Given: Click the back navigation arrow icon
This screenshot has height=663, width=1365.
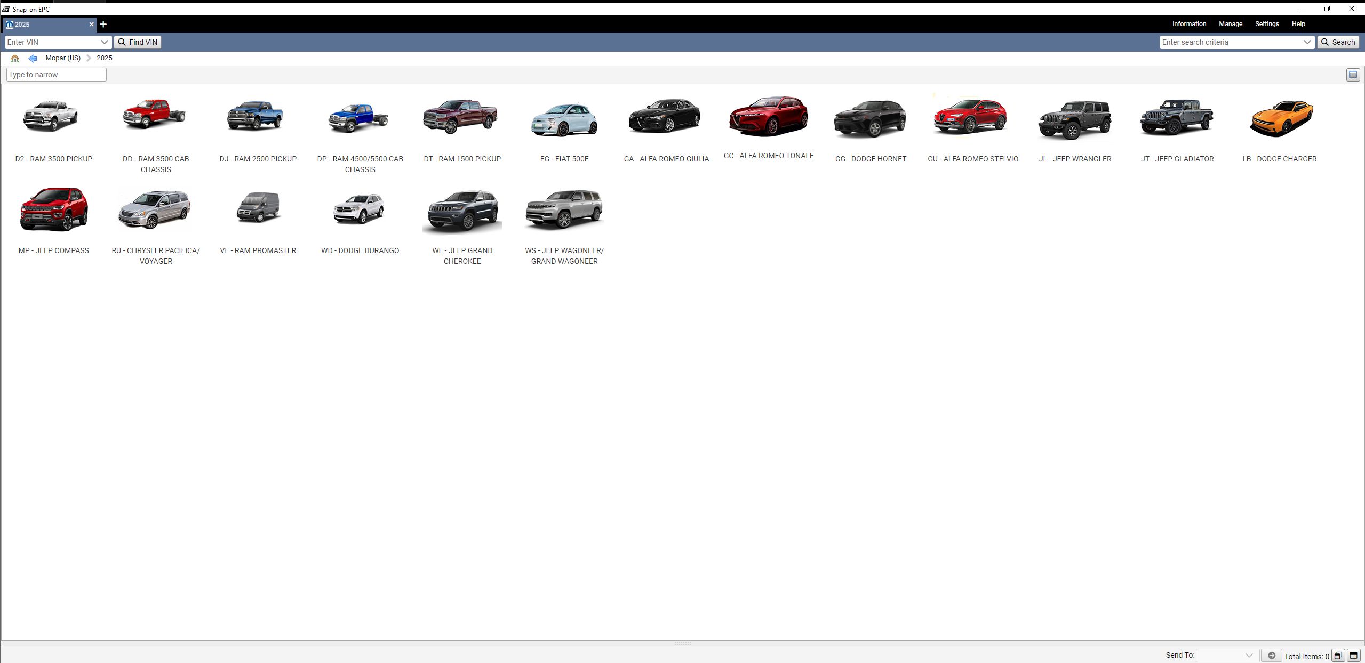Looking at the screenshot, I should [33, 59].
